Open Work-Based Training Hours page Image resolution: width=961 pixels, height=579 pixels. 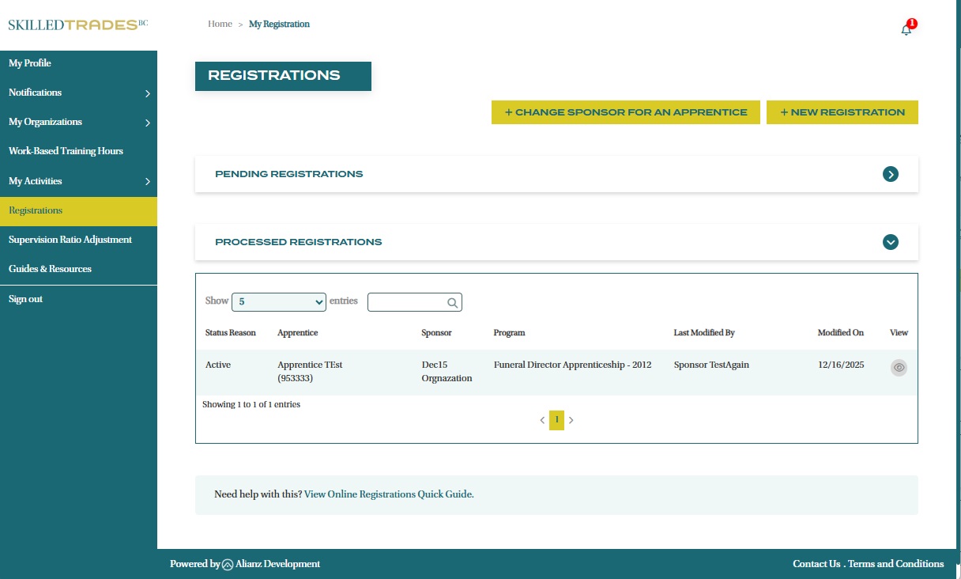[66, 151]
